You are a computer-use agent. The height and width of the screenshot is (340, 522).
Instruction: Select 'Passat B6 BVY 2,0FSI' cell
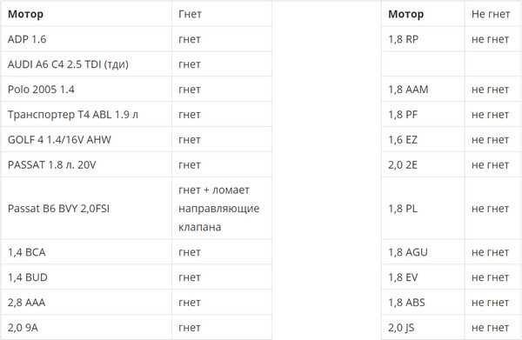[x=86, y=209]
